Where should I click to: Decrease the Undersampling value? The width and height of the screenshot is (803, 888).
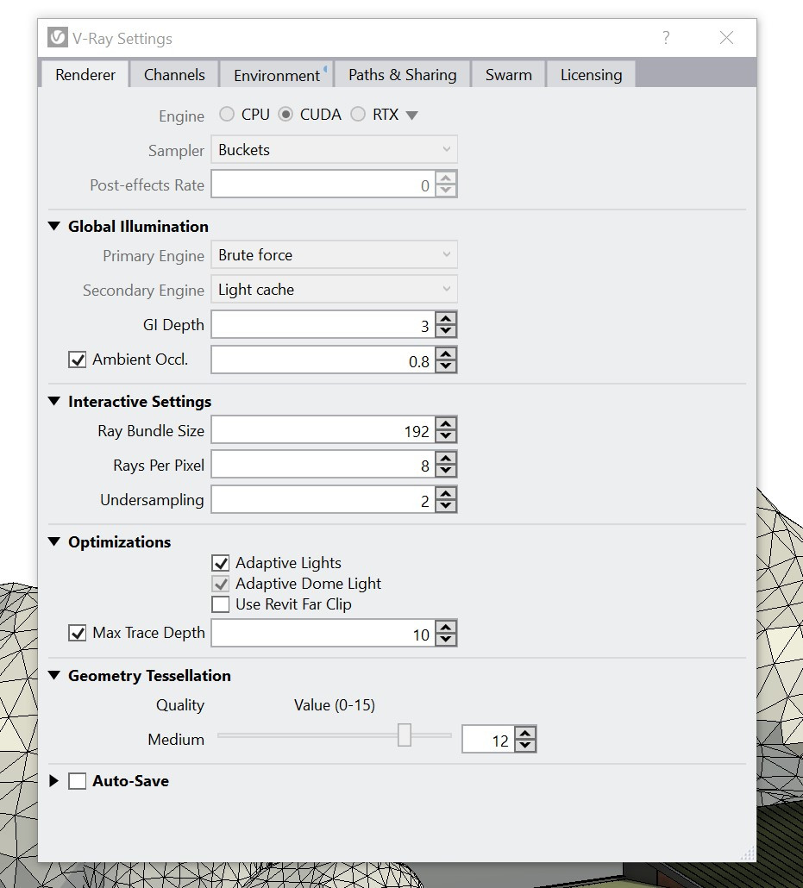tap(446, 506)
